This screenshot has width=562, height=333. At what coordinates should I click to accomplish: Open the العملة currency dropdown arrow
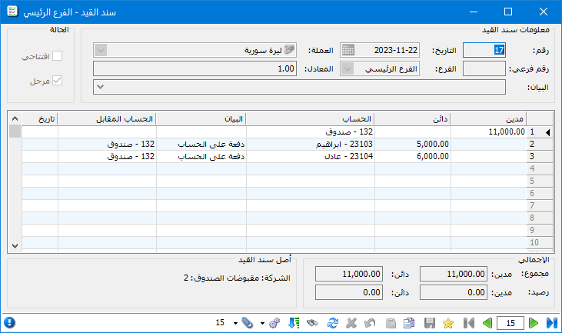coord(101,50)
